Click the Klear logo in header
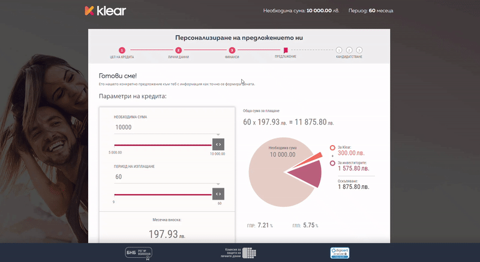The height and width of the screenshot is (262, 480). click(105, 10)
